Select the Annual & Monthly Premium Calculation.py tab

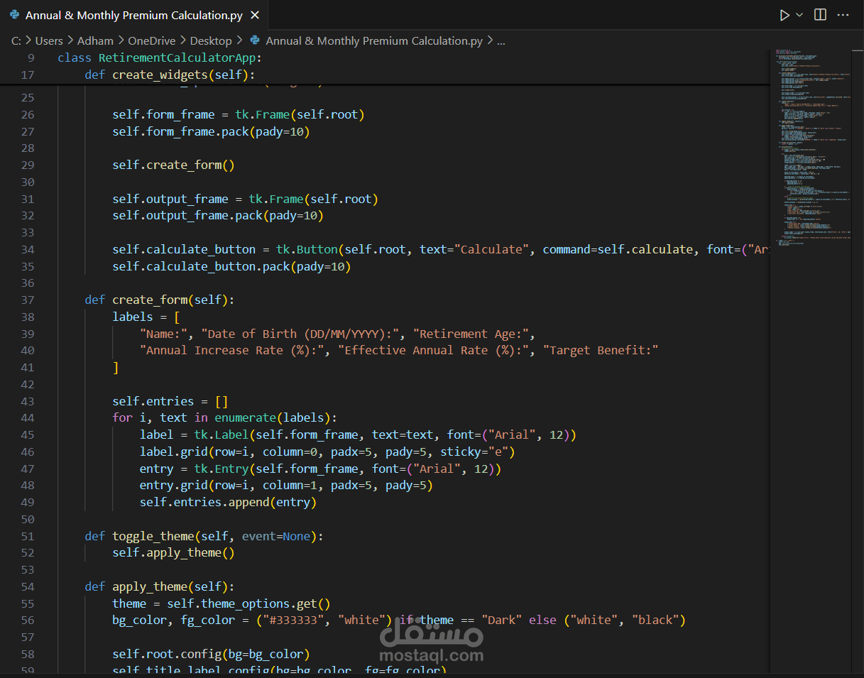tap(133, 15)
